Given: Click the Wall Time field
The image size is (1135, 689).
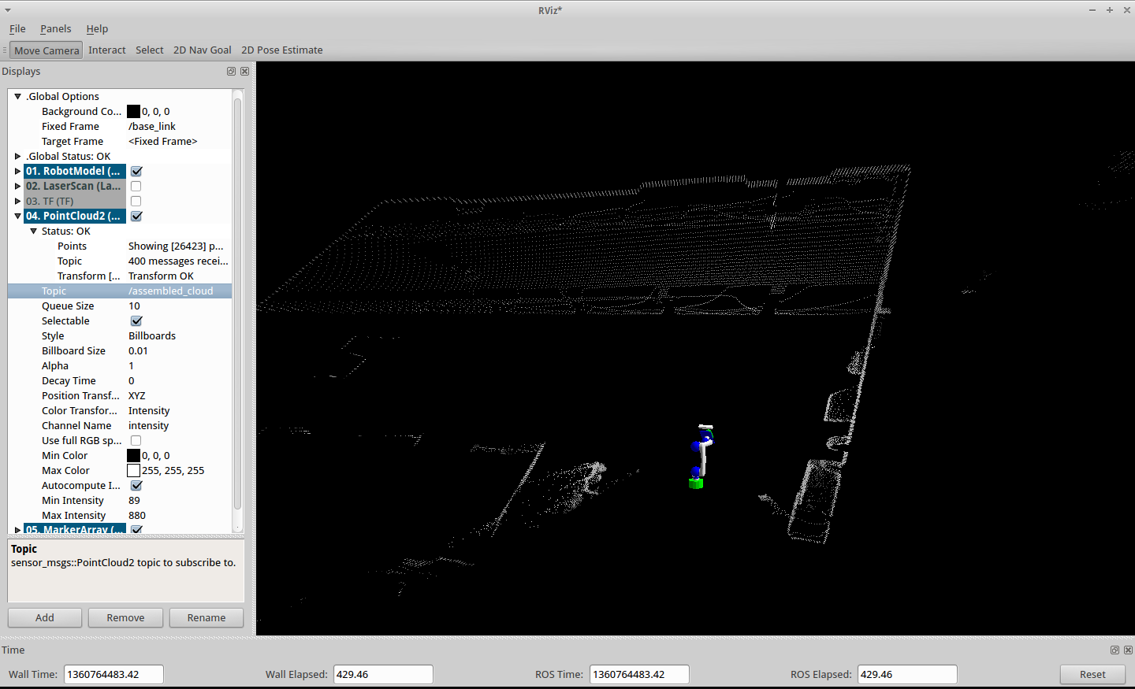Looking at the screenshot, I should (x=113, y=674).
